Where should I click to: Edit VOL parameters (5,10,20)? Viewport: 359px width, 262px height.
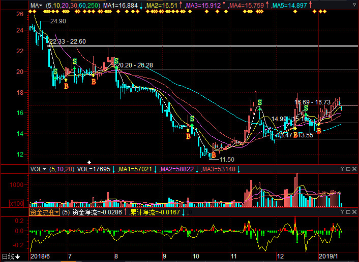62,169
